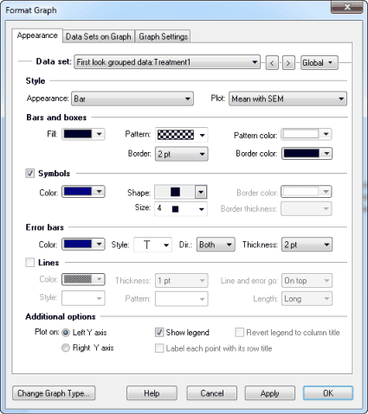The width and height of the screenshot is (368, 414).
Task: Open the Line and error go dropdown
Action: (307, 281)
